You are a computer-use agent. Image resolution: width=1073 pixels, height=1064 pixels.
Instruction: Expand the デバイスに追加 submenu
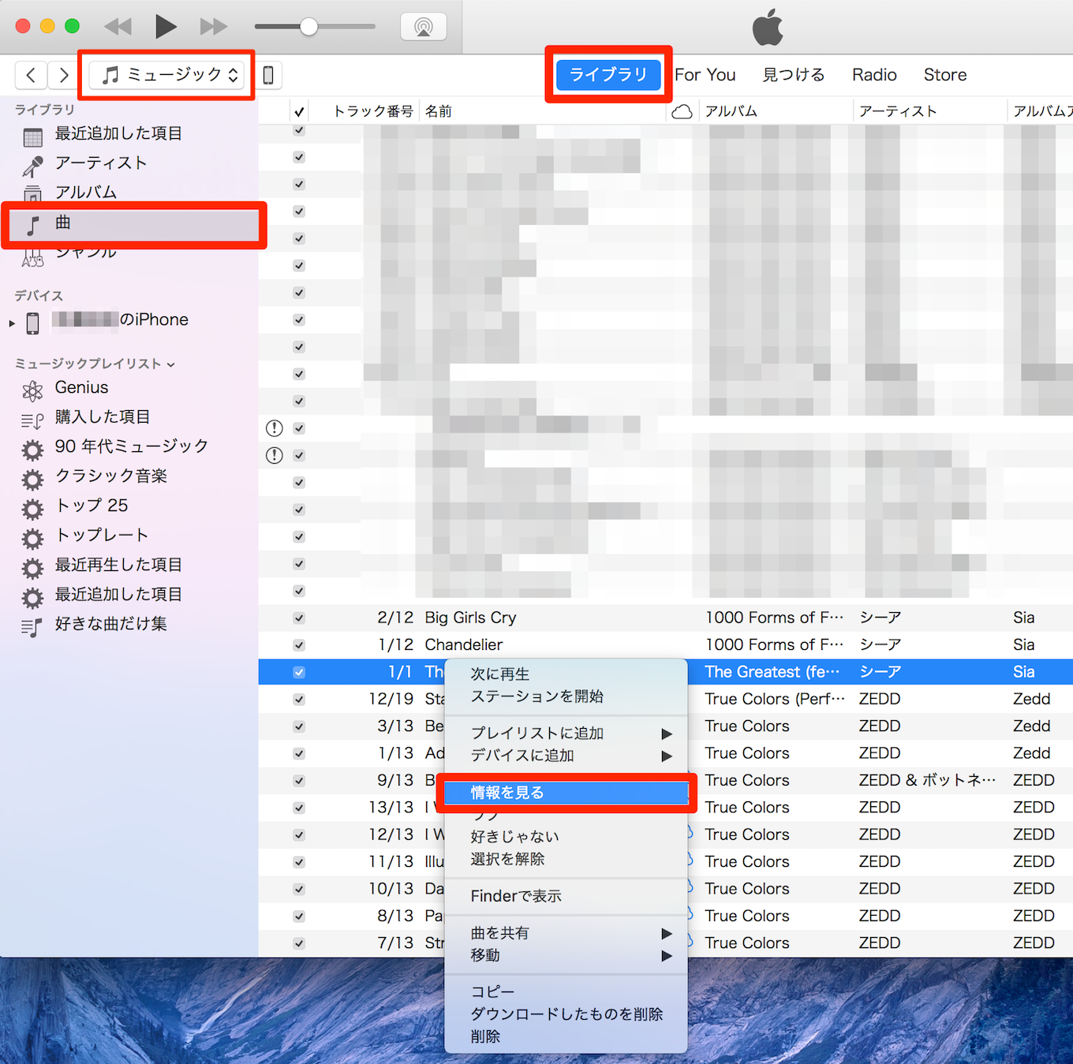point(566,756)
